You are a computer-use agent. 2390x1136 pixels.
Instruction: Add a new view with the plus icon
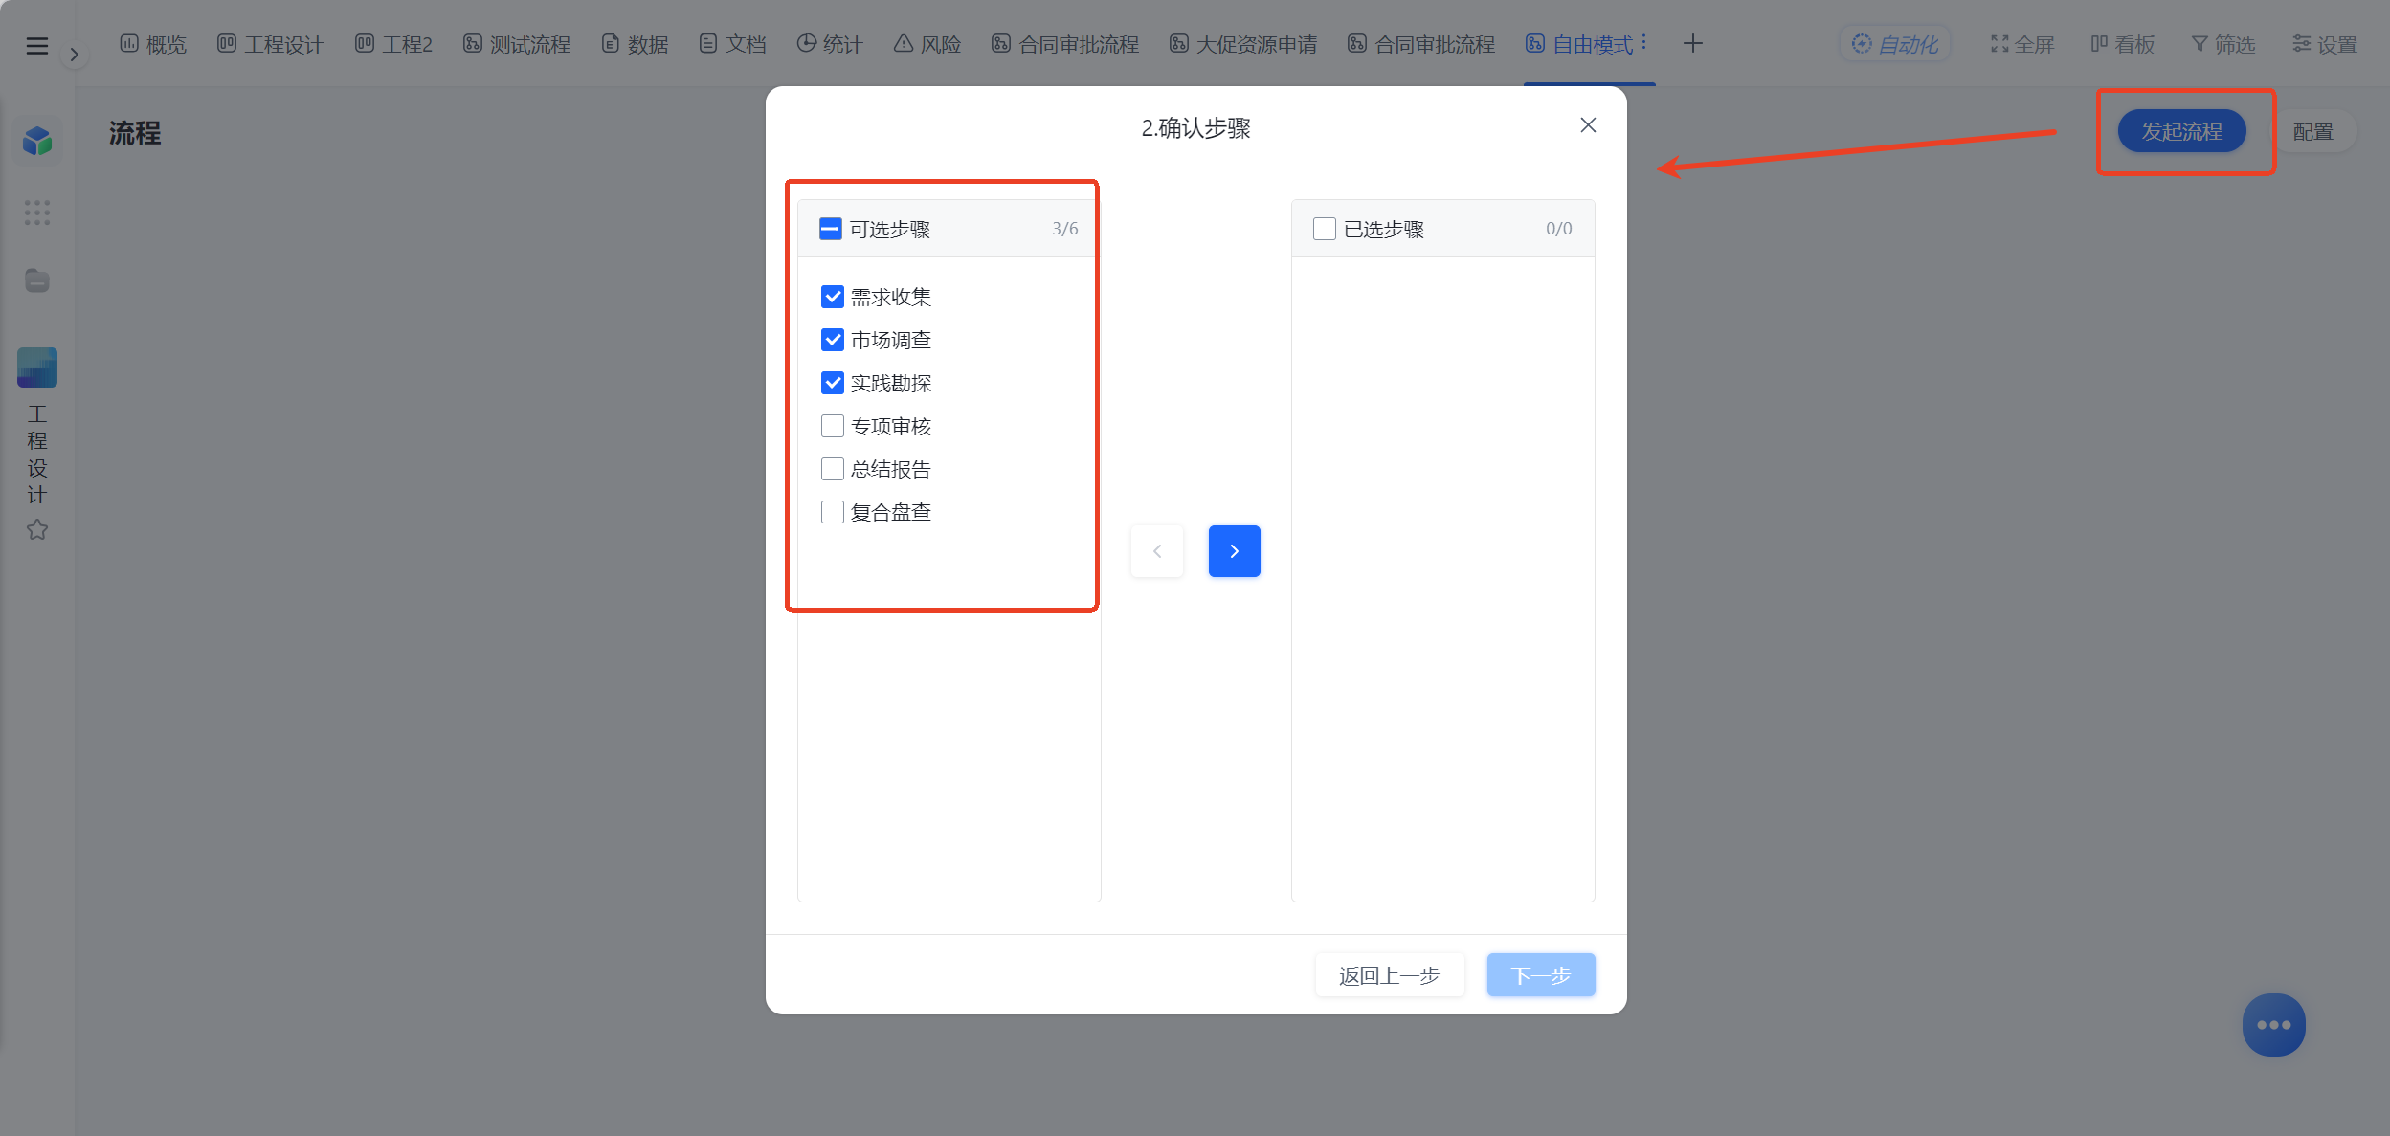[1692, 43]
